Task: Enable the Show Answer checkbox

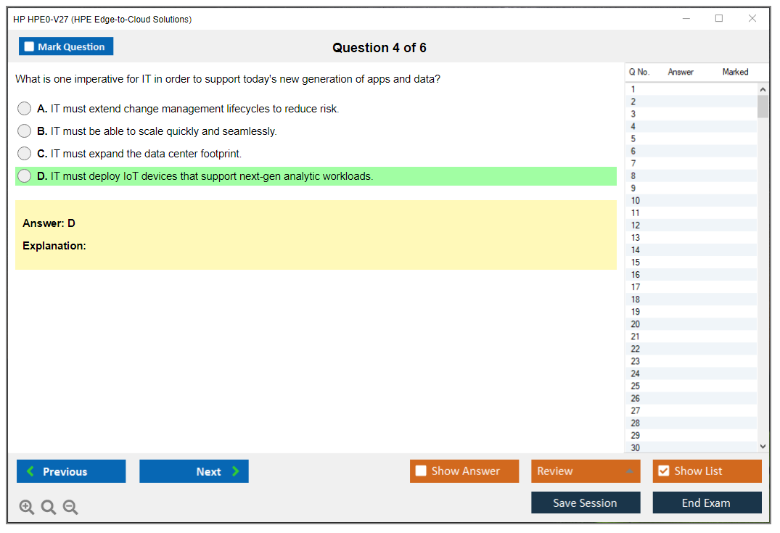Action: (421, 471)
